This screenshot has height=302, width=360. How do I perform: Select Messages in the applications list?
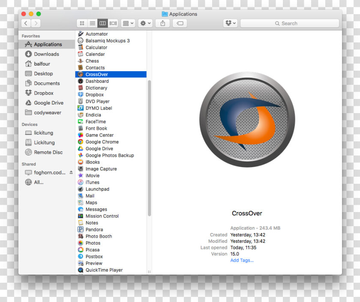[x=111, y=209]
